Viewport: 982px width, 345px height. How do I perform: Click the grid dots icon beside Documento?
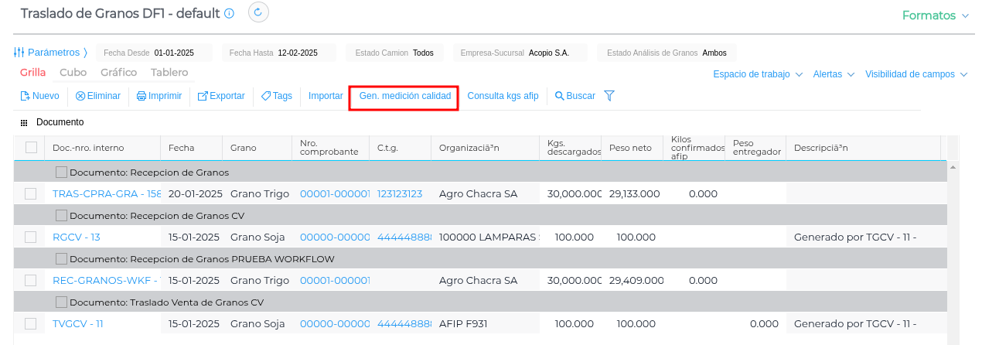click(x=24, y=123)
